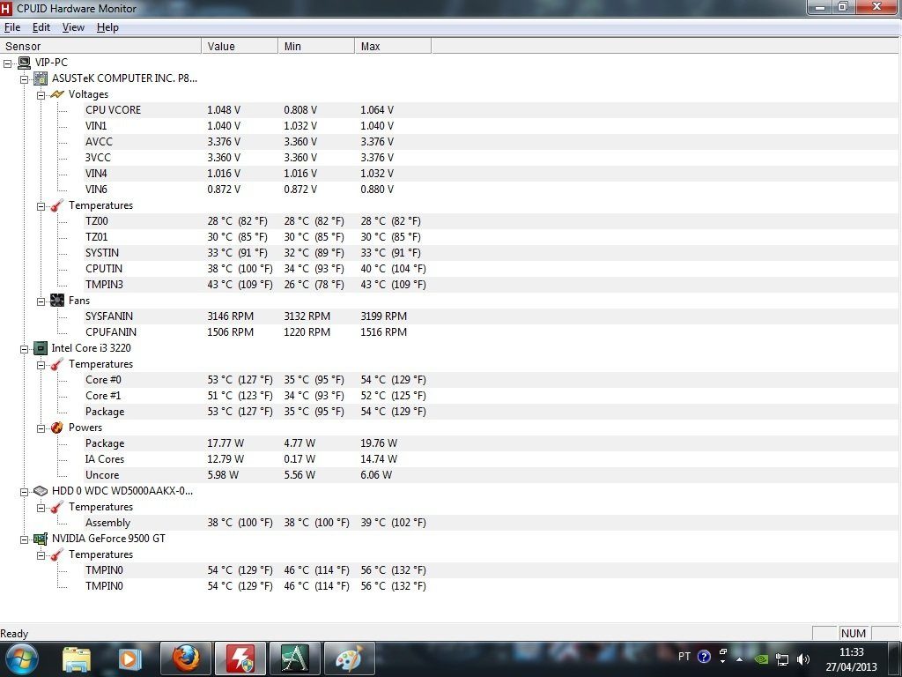Click the VIP-PC computer icon

click(x=24, y=63)
